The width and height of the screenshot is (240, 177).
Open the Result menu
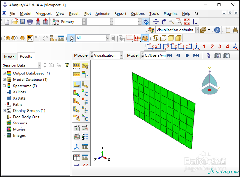74,13
